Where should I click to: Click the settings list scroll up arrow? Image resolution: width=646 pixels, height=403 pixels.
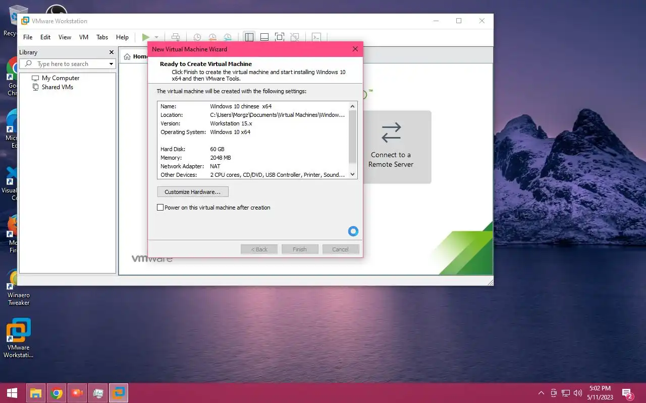(353, 106)
